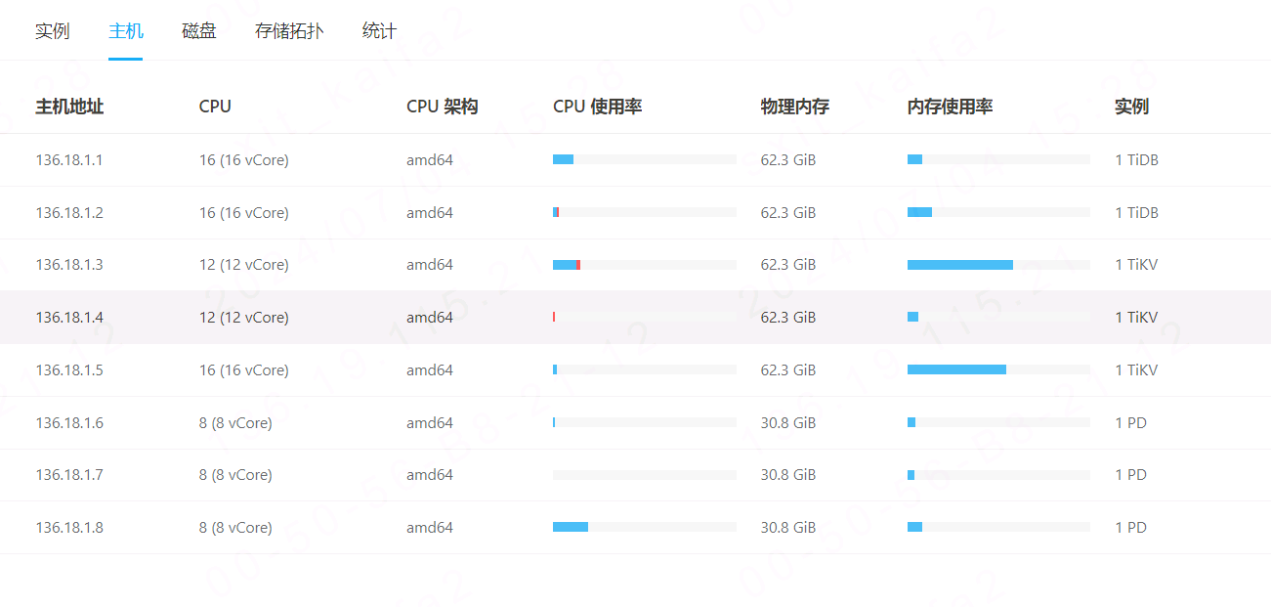Click the 1 PD instance of 136.18.1.6
The image size is (1271, 607).
[x=1130, y=423]
